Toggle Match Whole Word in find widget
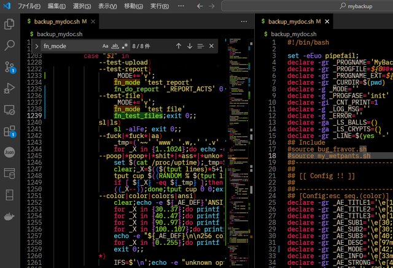393x268 pixels. [115, 46]
